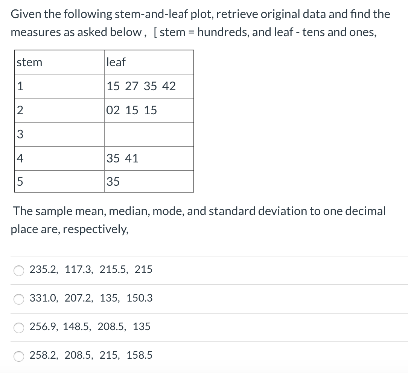Click the empty leaf cell next to stem 3
The height and width of the screenshot is (373, 408).
(x=149, y=134)
